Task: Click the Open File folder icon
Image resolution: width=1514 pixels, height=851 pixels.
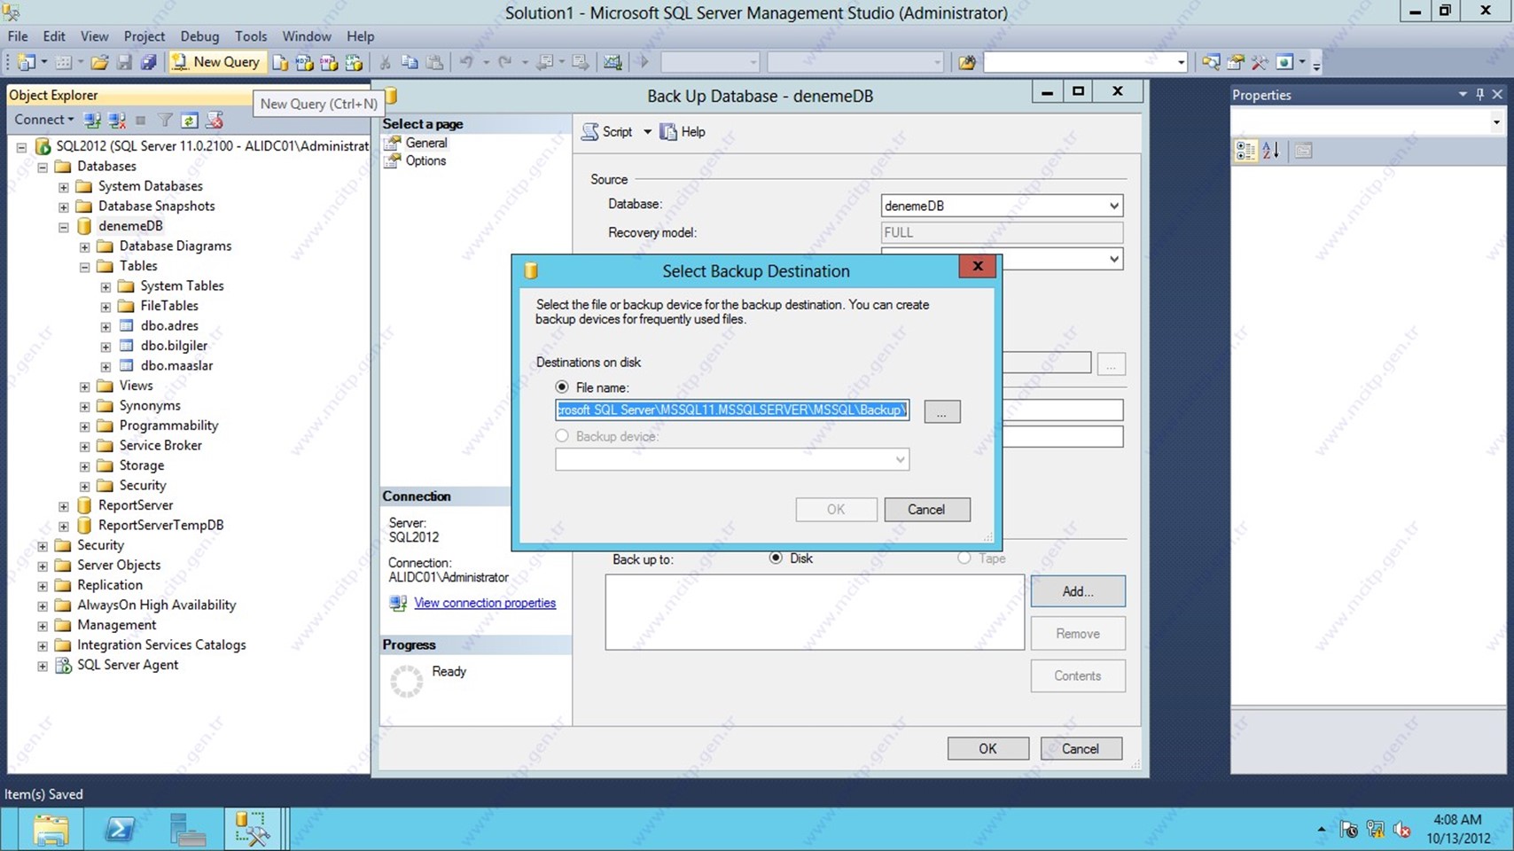Action: click(x=99, y=62)
